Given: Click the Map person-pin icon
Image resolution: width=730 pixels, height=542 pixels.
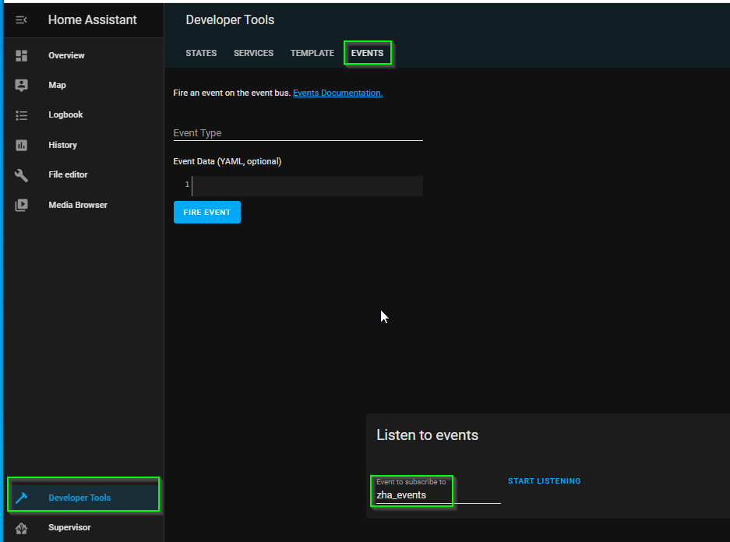Looking at the screenshot, I should tap(21, 85).
